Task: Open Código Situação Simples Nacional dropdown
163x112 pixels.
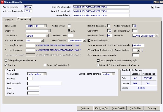Action: [138, 50]
